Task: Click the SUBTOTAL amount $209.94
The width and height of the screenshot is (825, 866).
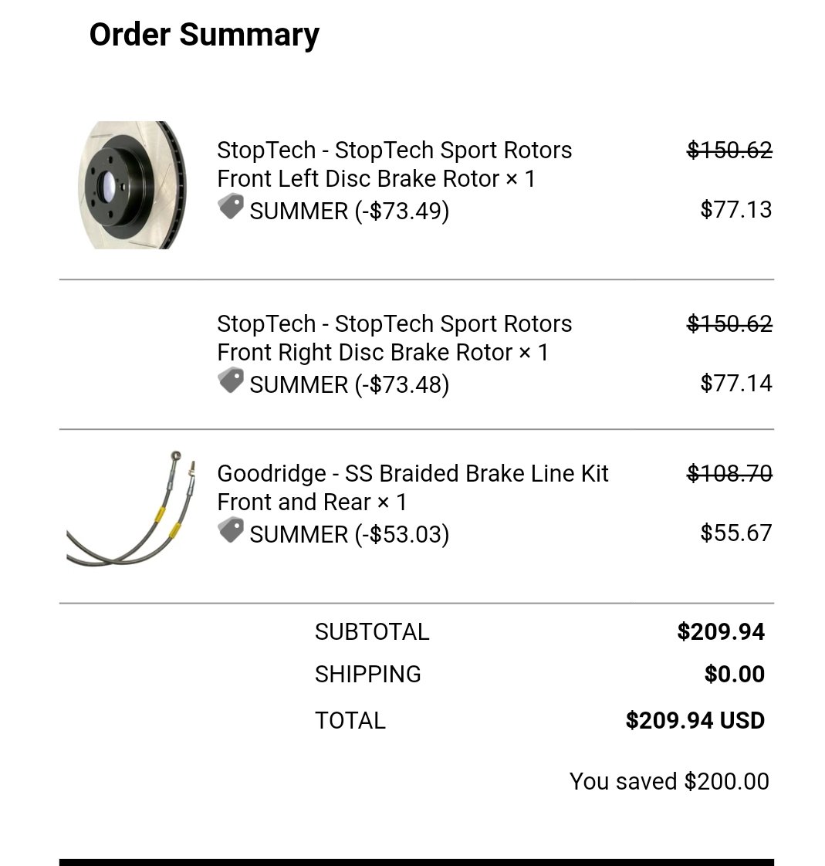Action: [721, 631]
